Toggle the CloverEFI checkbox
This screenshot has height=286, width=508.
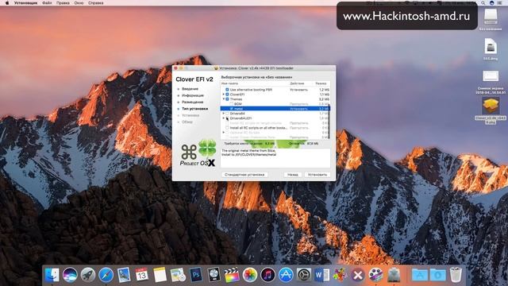point(227,95)
